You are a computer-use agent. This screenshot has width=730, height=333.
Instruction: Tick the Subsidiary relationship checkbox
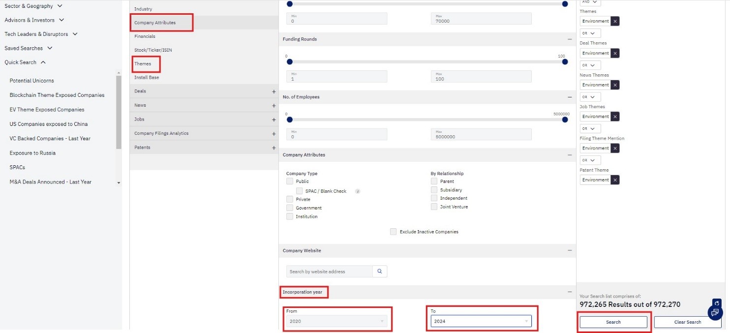point(434,190)
